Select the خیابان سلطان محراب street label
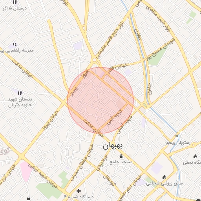Viewport: 201px width, 201px height. click(x=82, y=163)
